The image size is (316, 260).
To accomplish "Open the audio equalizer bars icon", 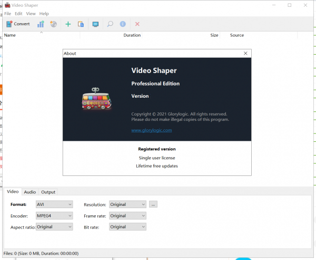I will [41, 24].
